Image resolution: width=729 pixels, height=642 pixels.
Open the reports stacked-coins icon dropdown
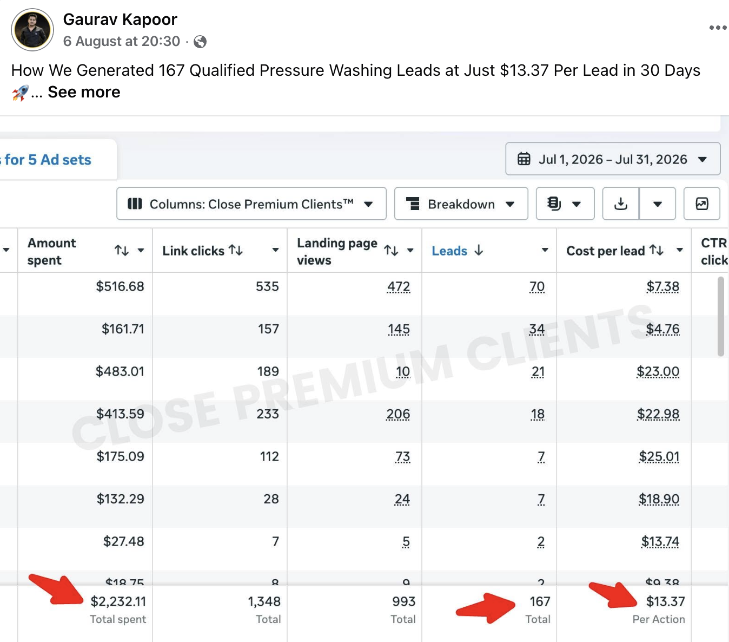(x=565, y=204)
